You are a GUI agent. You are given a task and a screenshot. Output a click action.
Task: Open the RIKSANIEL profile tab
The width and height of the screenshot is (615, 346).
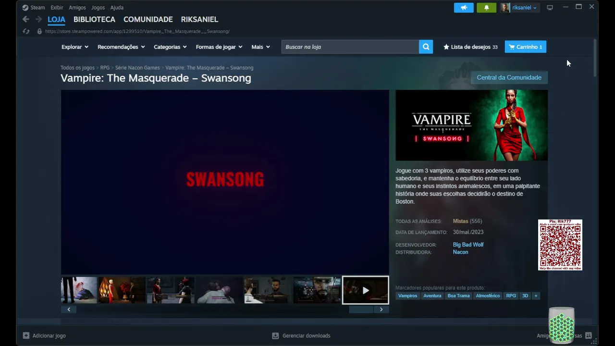(199, 19)
